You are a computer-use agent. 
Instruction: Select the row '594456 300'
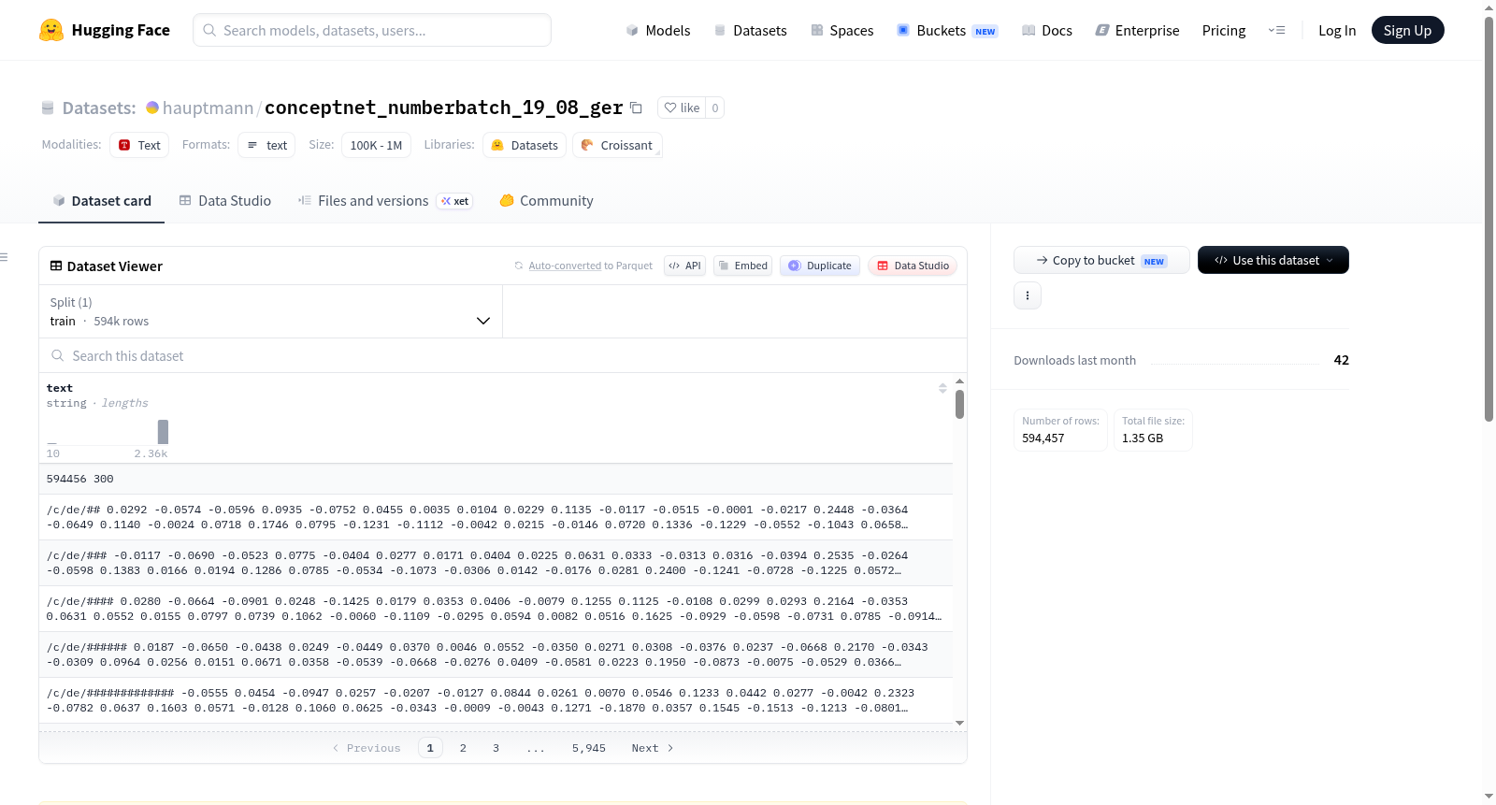point(496,479)
